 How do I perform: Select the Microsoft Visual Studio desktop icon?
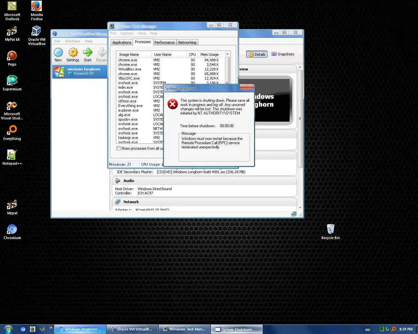(12, 110)
